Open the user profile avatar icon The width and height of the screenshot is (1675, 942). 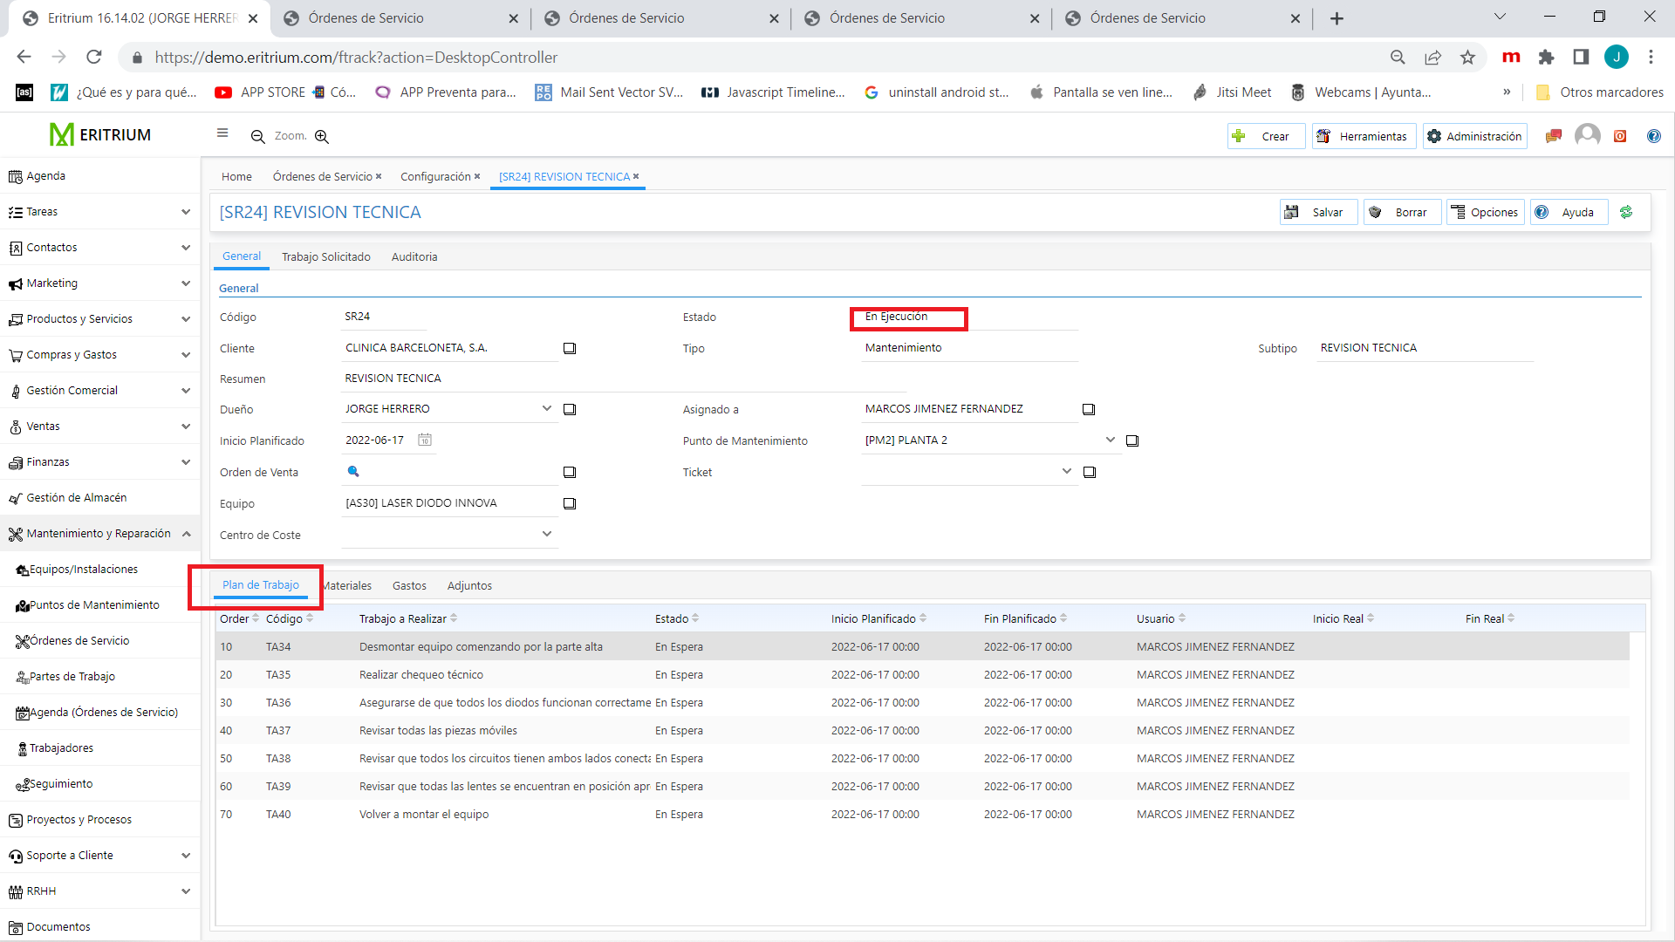pyautogui.click(x=1587, y=135)
